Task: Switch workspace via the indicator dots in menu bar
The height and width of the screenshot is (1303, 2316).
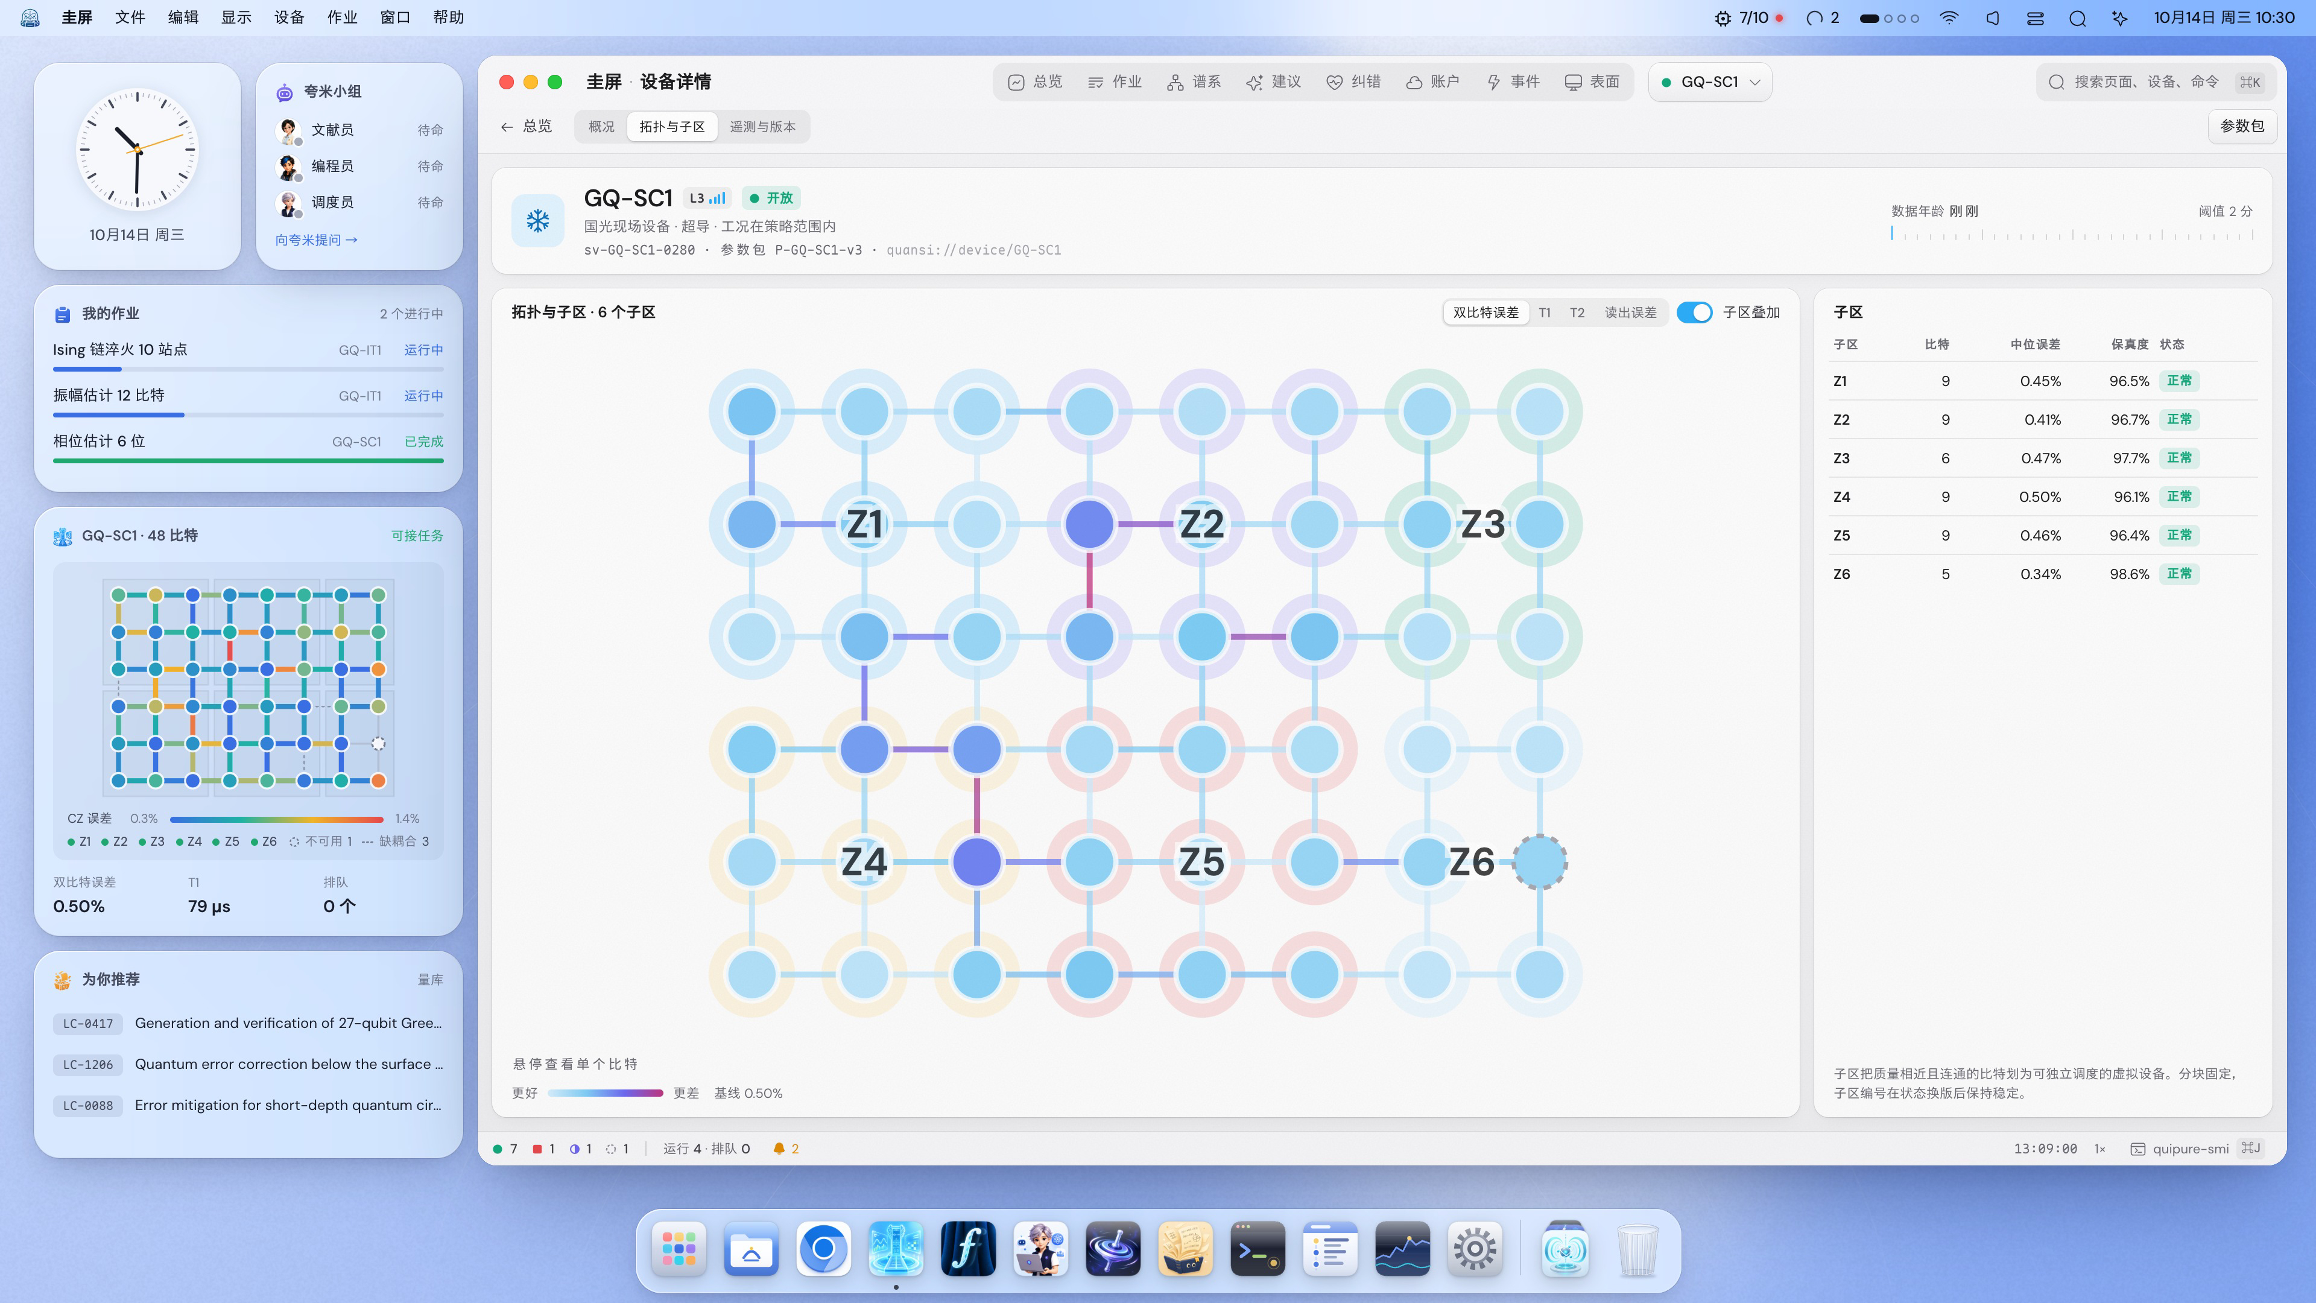Action: (x=1889, y=18)
